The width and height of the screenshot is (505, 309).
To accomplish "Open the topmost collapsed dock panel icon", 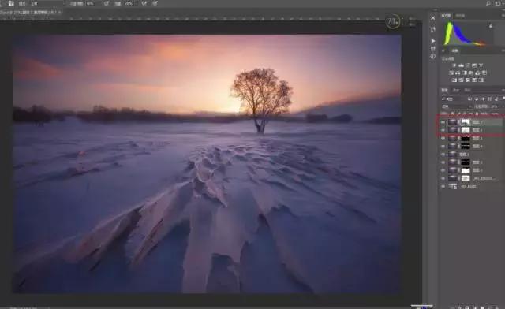I will [x=433, y=18].
